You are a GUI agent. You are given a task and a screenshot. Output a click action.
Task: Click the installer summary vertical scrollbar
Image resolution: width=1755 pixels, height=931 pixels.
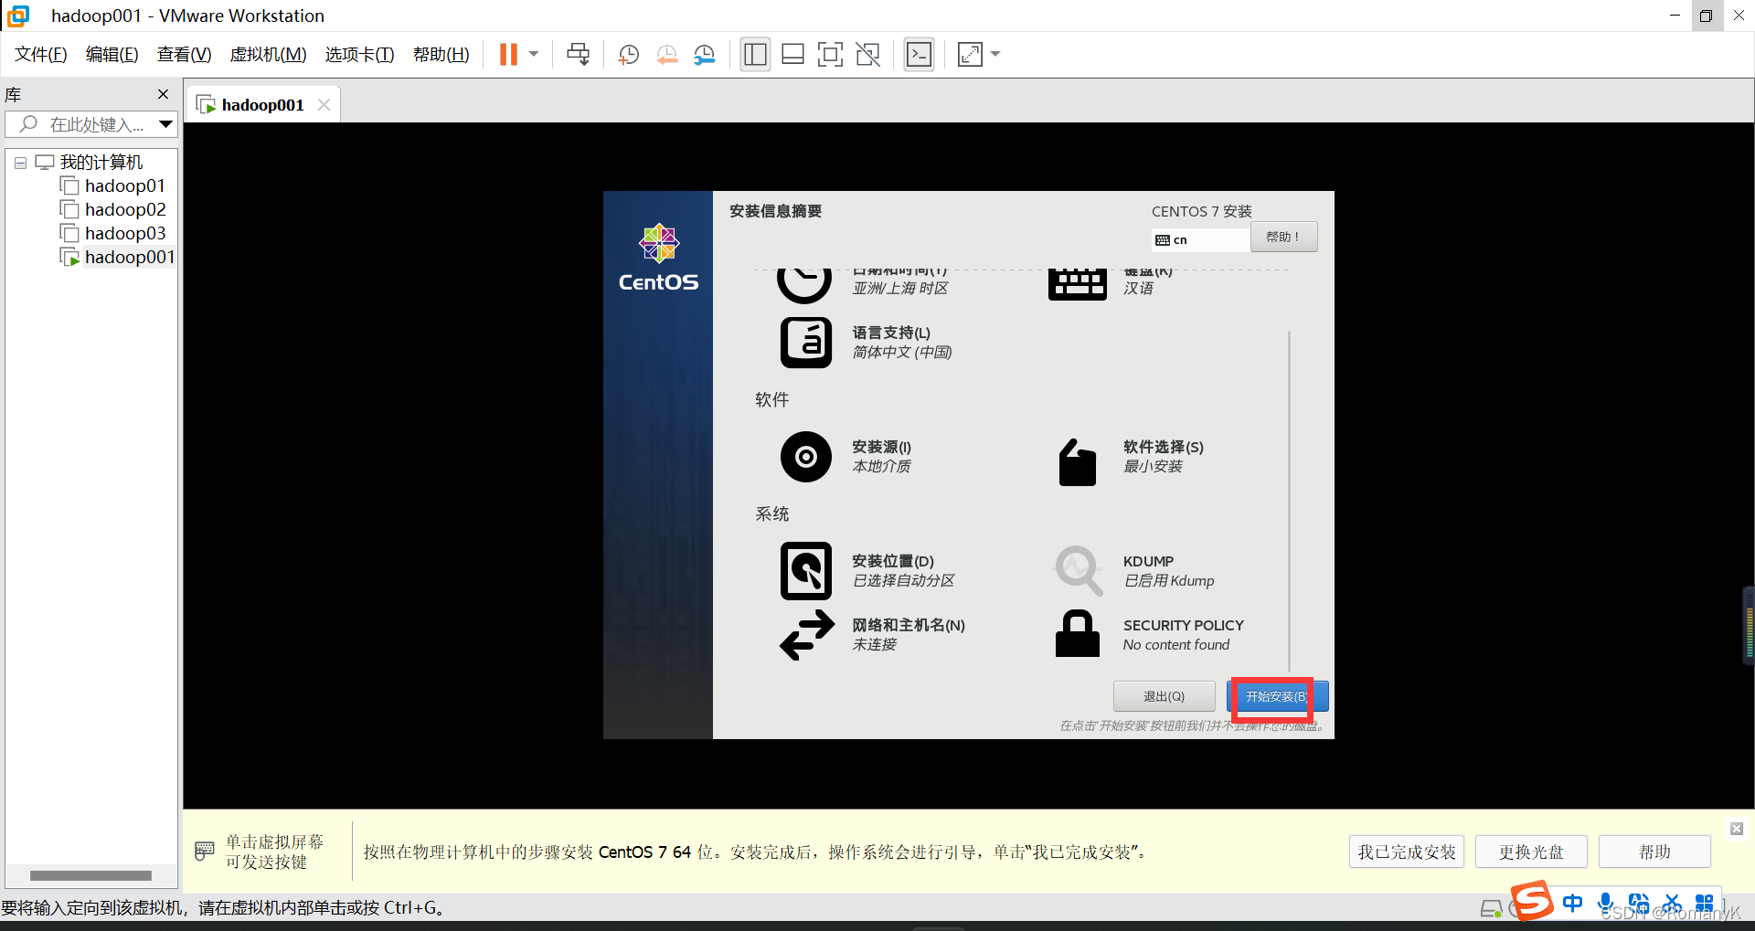(1289, 501)
